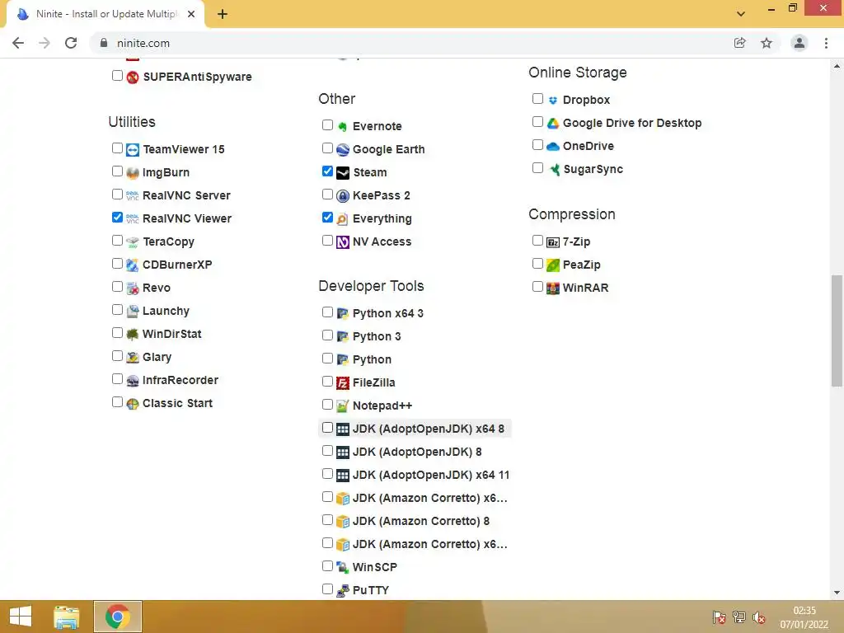The image size is (844, 633).
Task: Click the Dropbox icon
Action: [x=553, y=100]
